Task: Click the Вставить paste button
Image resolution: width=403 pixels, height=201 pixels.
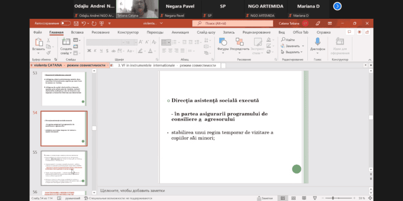Action: pos(39,46)
